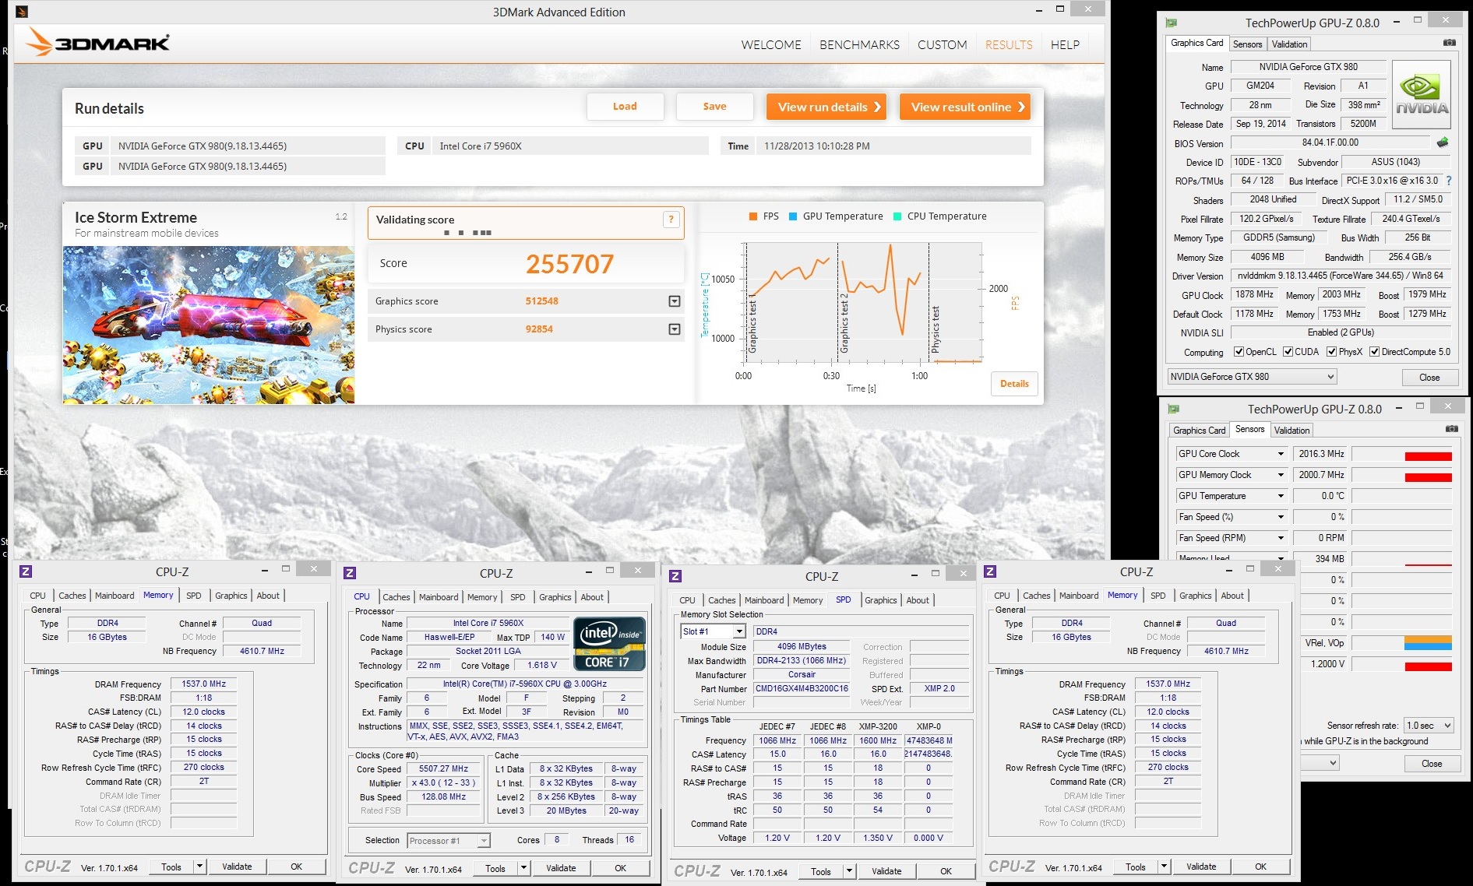1473x886 pixels.
Task: Open the Validating score help question icon
Action: (x=671, y=220)
